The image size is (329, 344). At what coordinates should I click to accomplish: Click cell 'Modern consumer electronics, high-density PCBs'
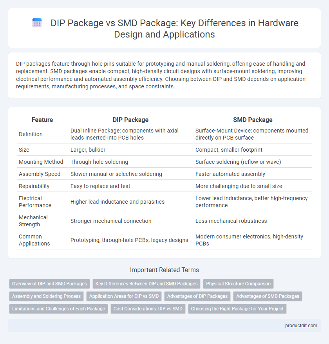(x=249, y=240)
